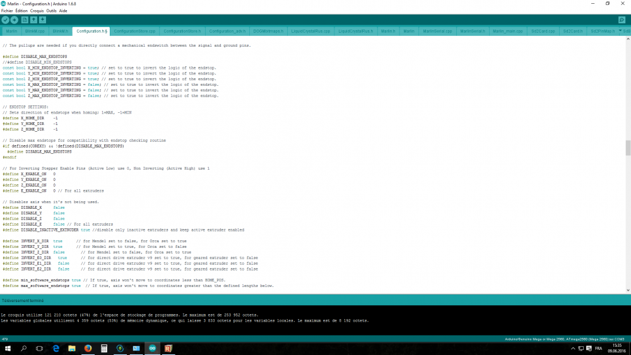
Task: Switch to the ConfigurationStore.cpp tab
Action: tap(134, 31)
